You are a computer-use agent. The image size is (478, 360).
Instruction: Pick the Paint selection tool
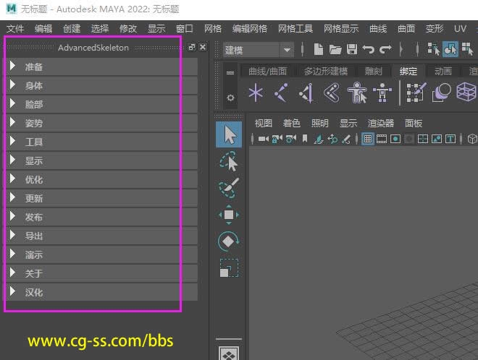[229, 188]
